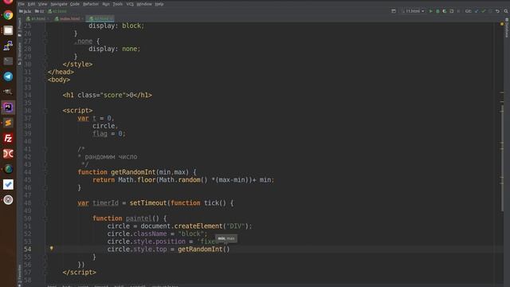Switch to the first editor tab 01.html
This screenshot has height=287, width=510.
click(37, 18)
